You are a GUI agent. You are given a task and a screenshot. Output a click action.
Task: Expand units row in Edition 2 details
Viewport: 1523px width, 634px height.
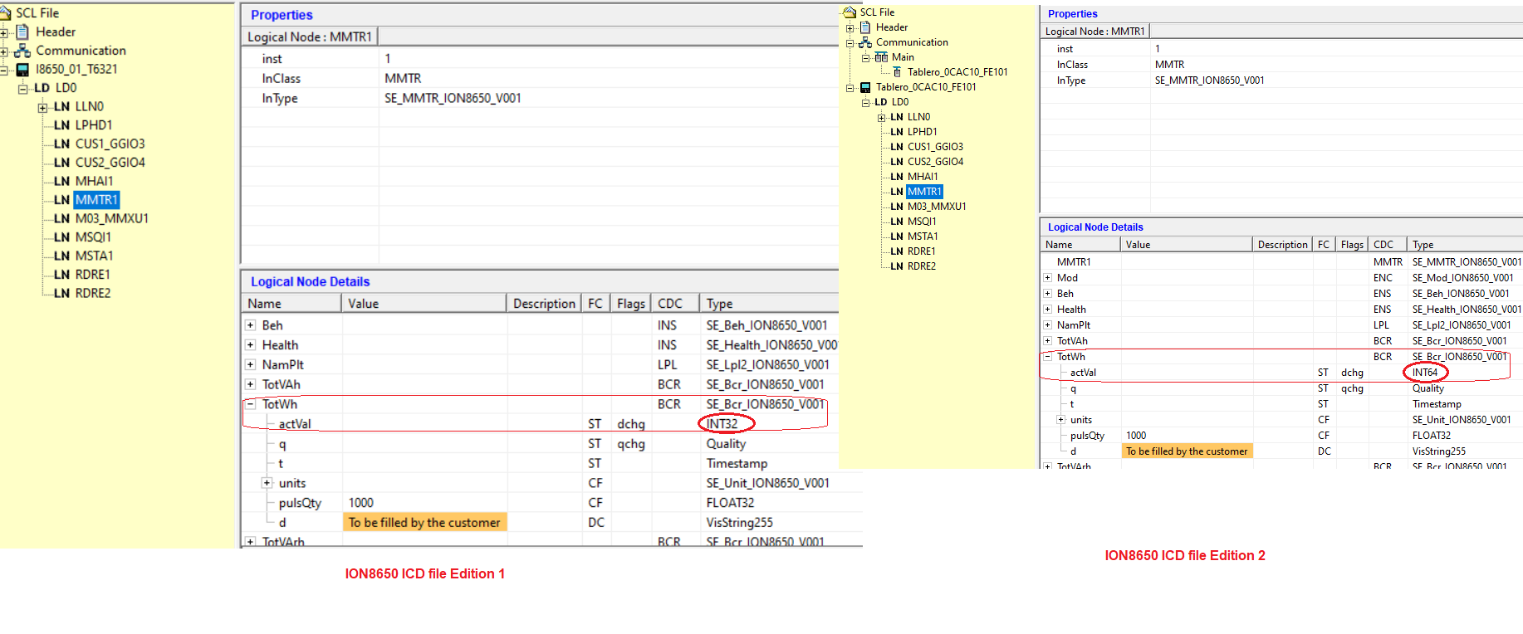pos(1060,420)
